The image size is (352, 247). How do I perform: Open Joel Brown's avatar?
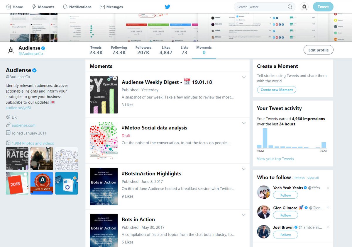264,231
